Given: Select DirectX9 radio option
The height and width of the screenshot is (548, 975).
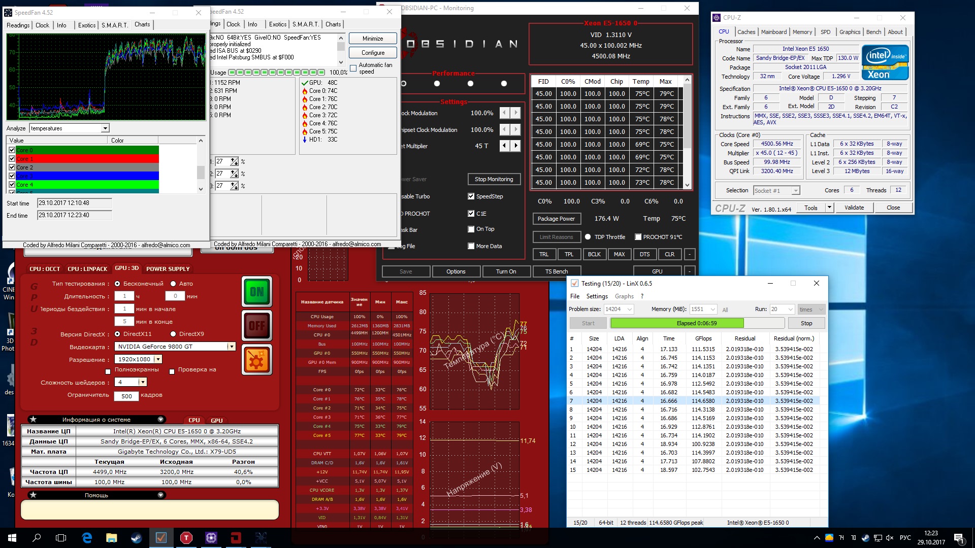Looking at the screenshot, I should tap(173, 334).
